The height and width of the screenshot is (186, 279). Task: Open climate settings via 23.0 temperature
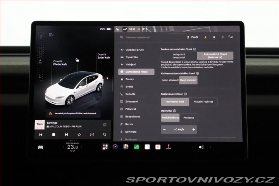point(72,147)
